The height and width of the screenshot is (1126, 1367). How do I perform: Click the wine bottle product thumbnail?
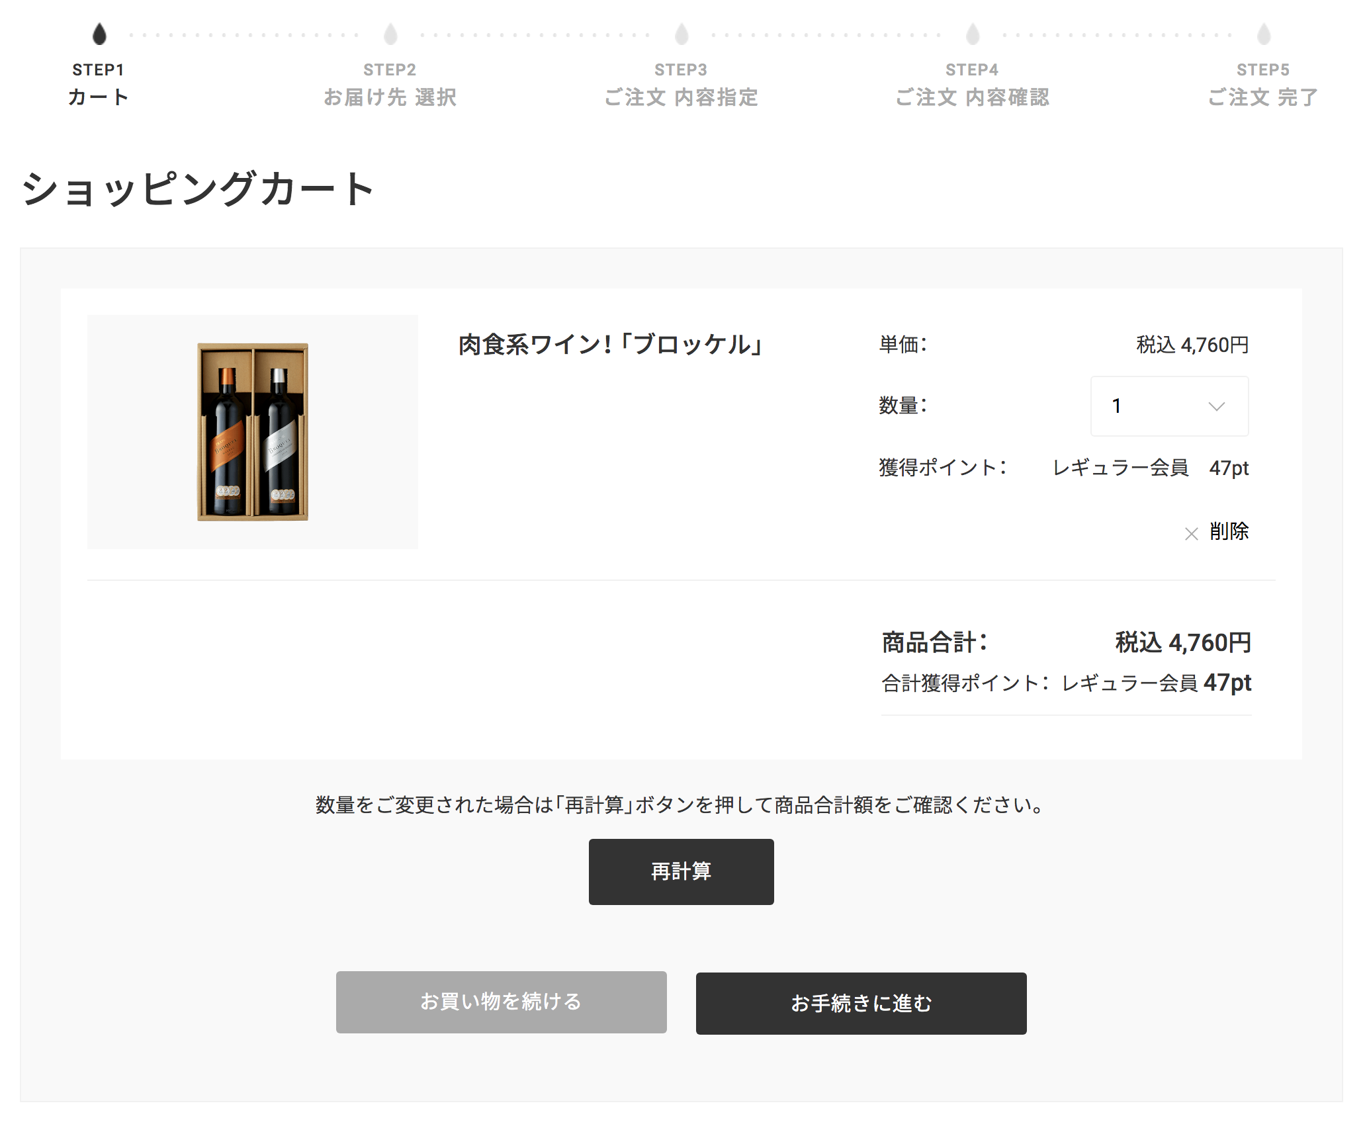(x=253, y=431)
